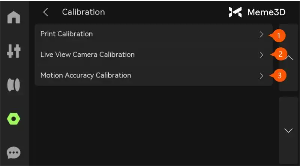Open the Messages chat bubble icon
This screenshot has width=300, height=166.
click(14, 152)
